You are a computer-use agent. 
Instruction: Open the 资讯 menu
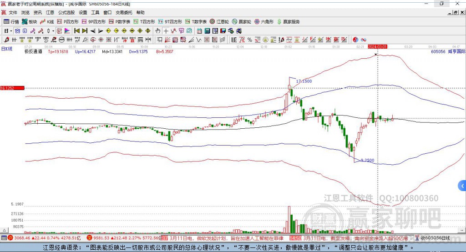pos(37,12)
